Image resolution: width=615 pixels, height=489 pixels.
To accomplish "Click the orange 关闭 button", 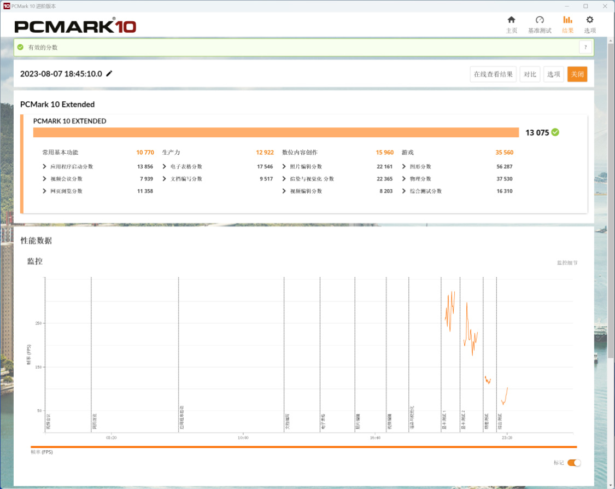I will (577, 74).
